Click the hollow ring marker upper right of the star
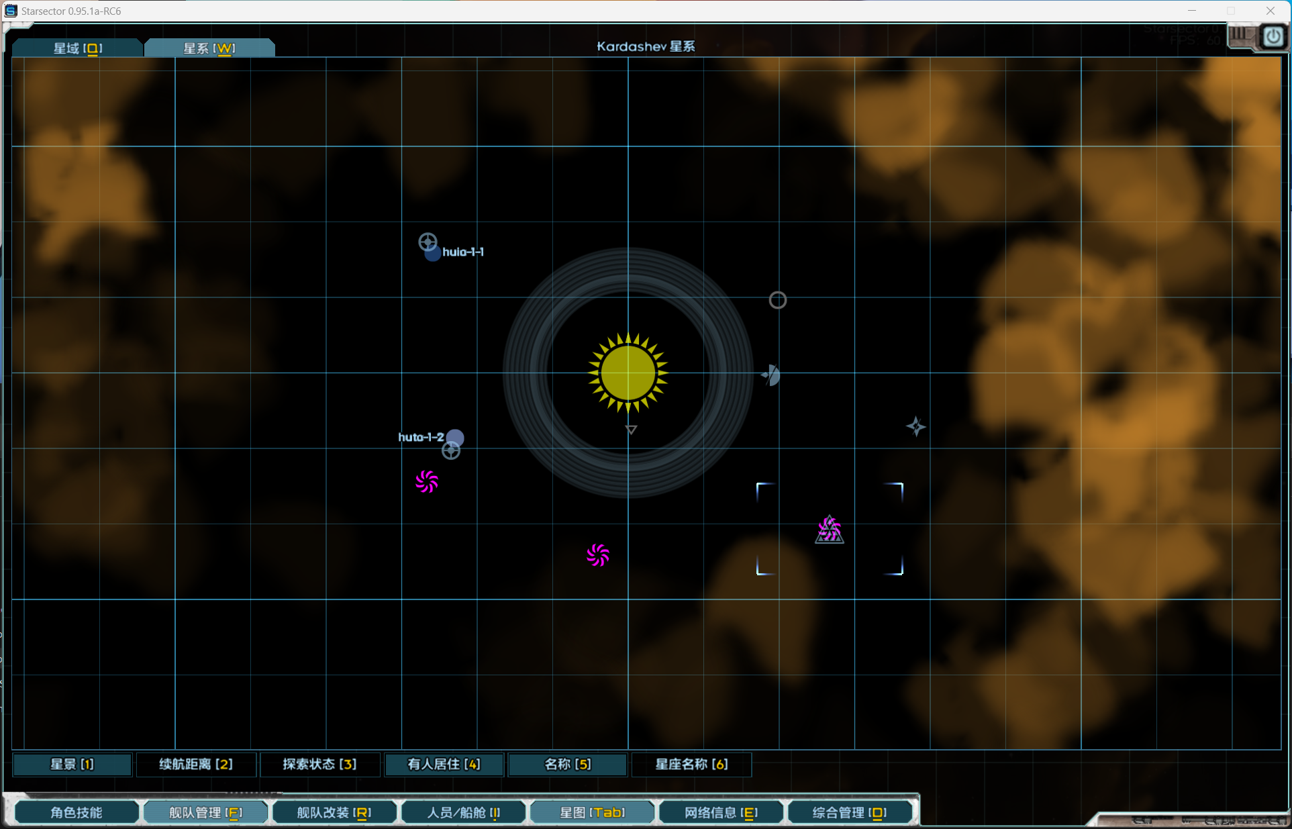Image resolution: width=1292 pixels, height=829 pixels. [777, 300]
